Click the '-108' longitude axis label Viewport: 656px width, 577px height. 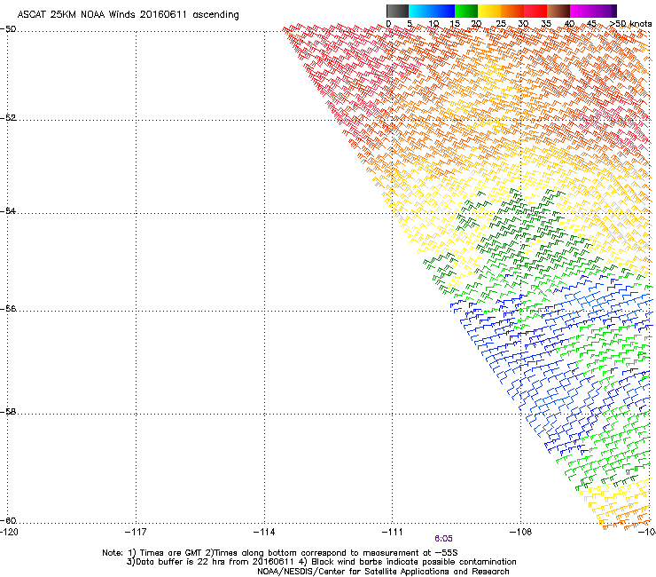coord(521,532)
